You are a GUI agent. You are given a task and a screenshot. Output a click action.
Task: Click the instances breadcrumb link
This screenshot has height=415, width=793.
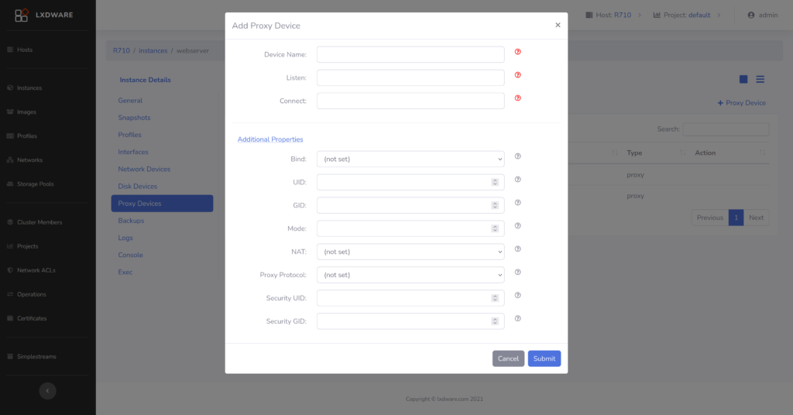[x=153, y=50]
